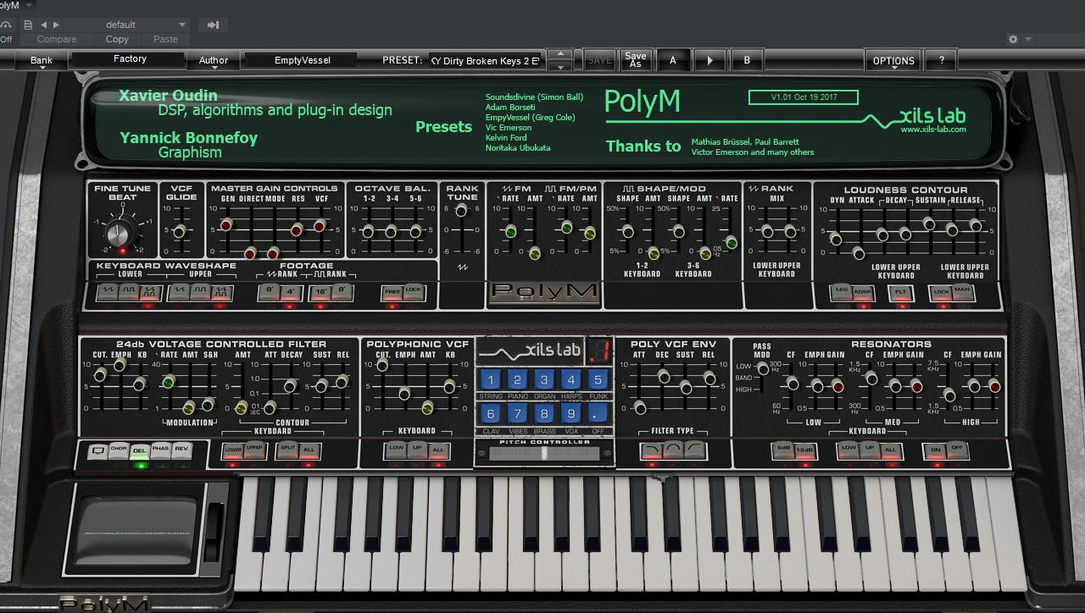Load next host preset with right arrow

(x=56, y=25)
